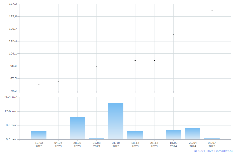Image resolution: width=235 pixels, height=153 pixels.
Task: Click the volume bar for 28.08 2023
Action: tap(77, 128)
